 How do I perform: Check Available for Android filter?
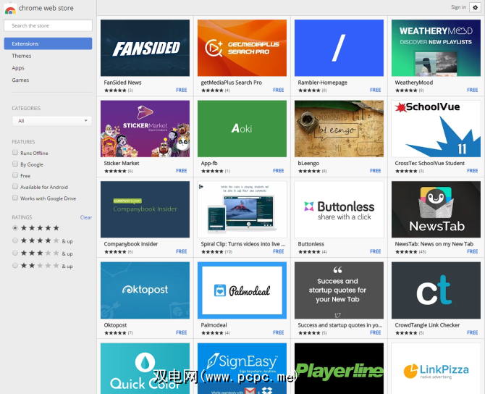tap(15, 186)
